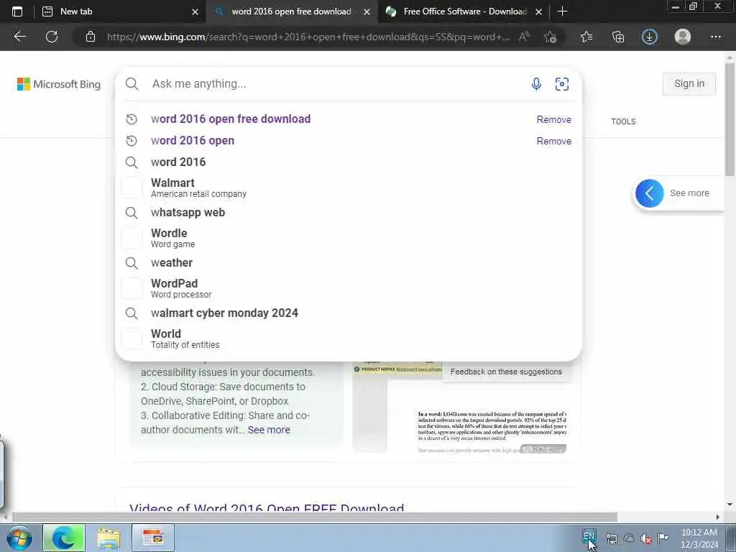
Task: Open a new tab with plus button
Action: (562, 11)
